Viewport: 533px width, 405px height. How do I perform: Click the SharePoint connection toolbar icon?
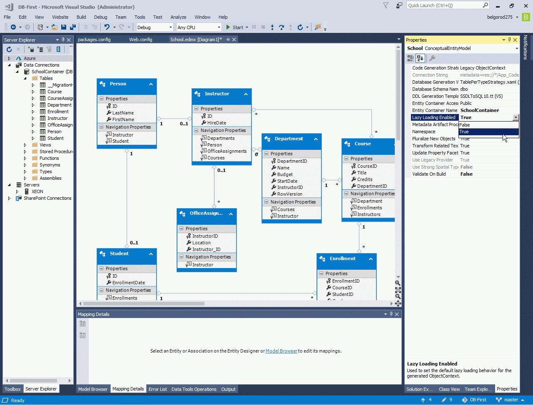(58, 49)
